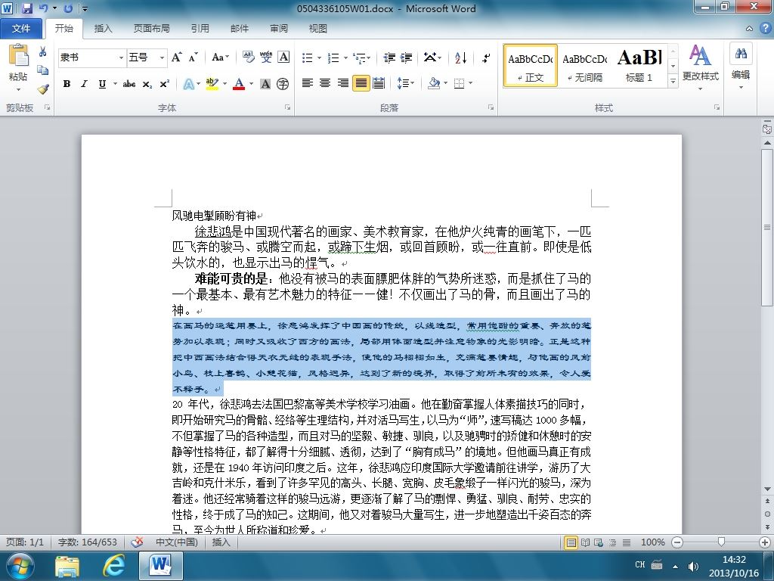Screen dimensions: 774x581
Task: Open the 编辑 editing menu
Action: point(741,67)
